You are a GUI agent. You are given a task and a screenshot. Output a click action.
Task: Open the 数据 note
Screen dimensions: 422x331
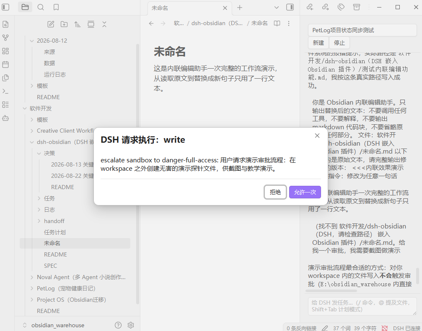point(49,63)
